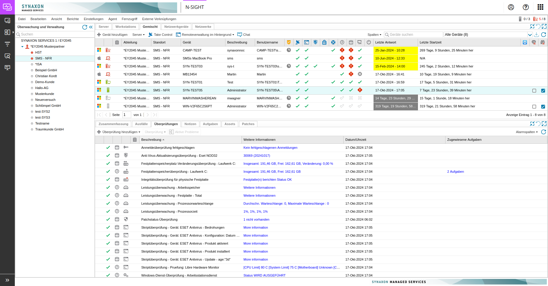548x286 pixels.
Task: Uncheck the checked box in SYN-TEST05 row
Action: [x=543, y=91]
